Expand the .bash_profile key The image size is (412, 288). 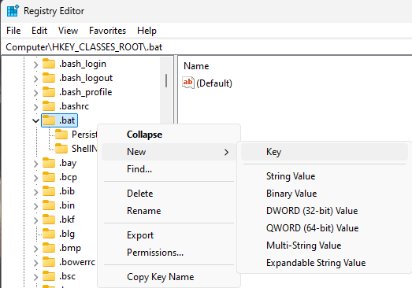(x=36, y=93)
